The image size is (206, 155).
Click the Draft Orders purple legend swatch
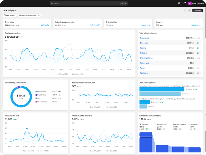tap(36, 95)
